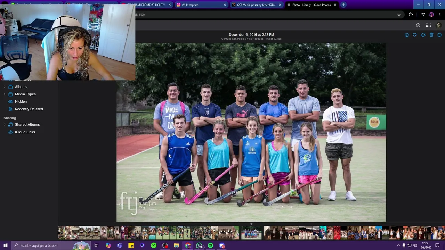Open Chrome media controls icon
The height and width of the screenshot is (250, 445).
pos(423,15)
